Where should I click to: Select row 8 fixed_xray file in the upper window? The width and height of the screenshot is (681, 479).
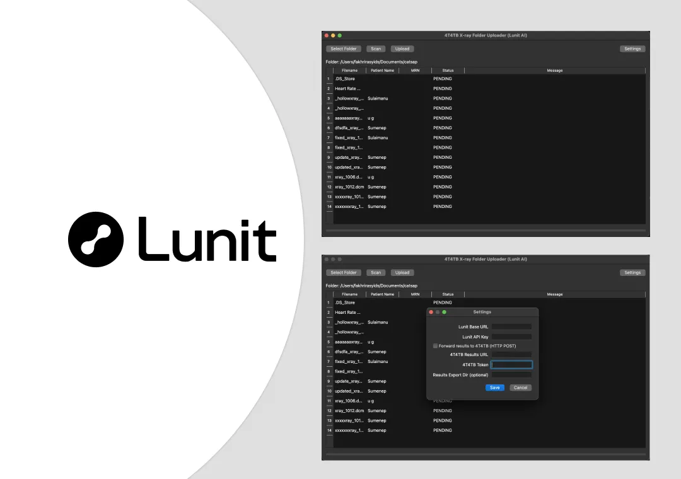[486, 147]
